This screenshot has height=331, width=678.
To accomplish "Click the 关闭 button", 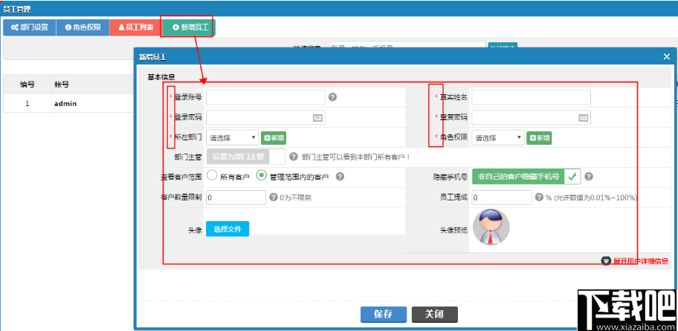I will (435, 315).
